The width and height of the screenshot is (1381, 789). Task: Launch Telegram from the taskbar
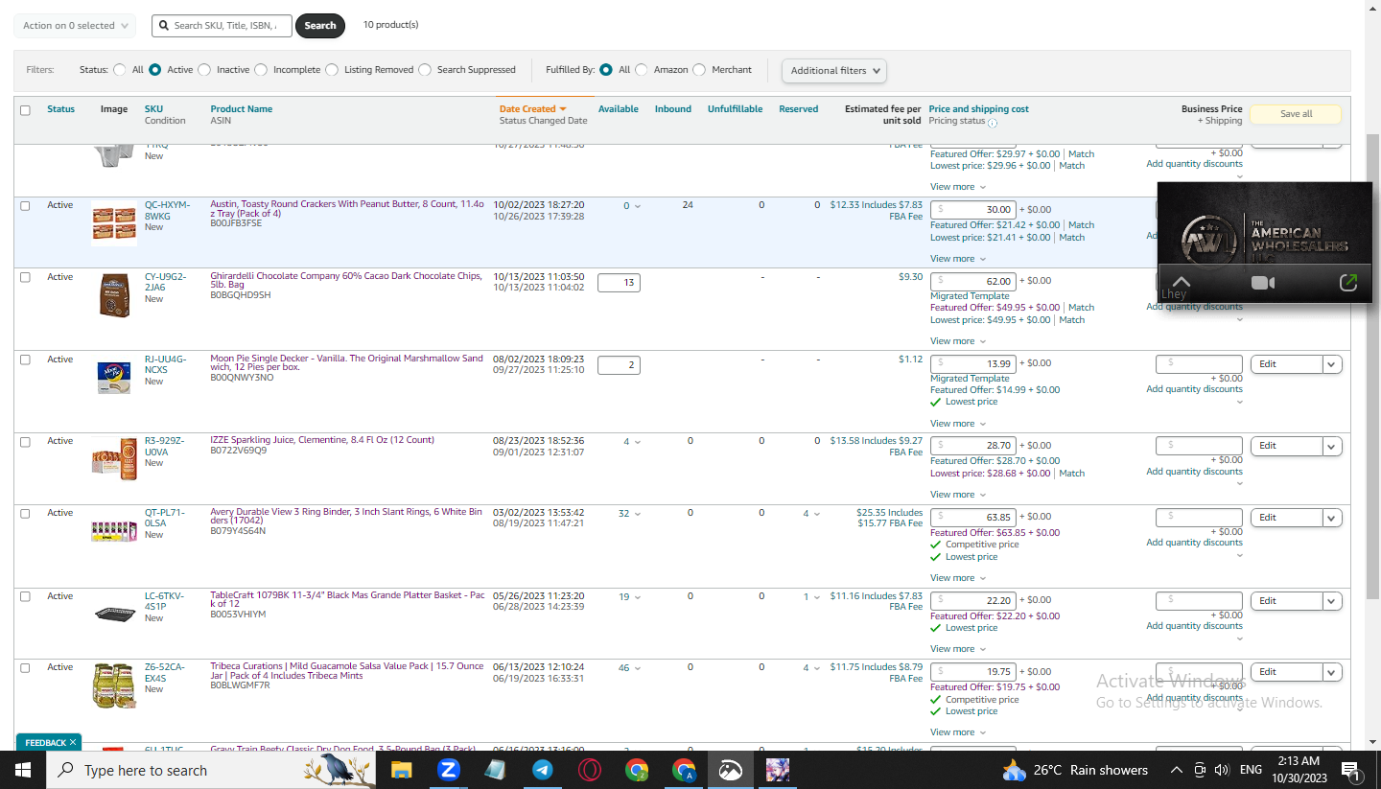[543, 770]
